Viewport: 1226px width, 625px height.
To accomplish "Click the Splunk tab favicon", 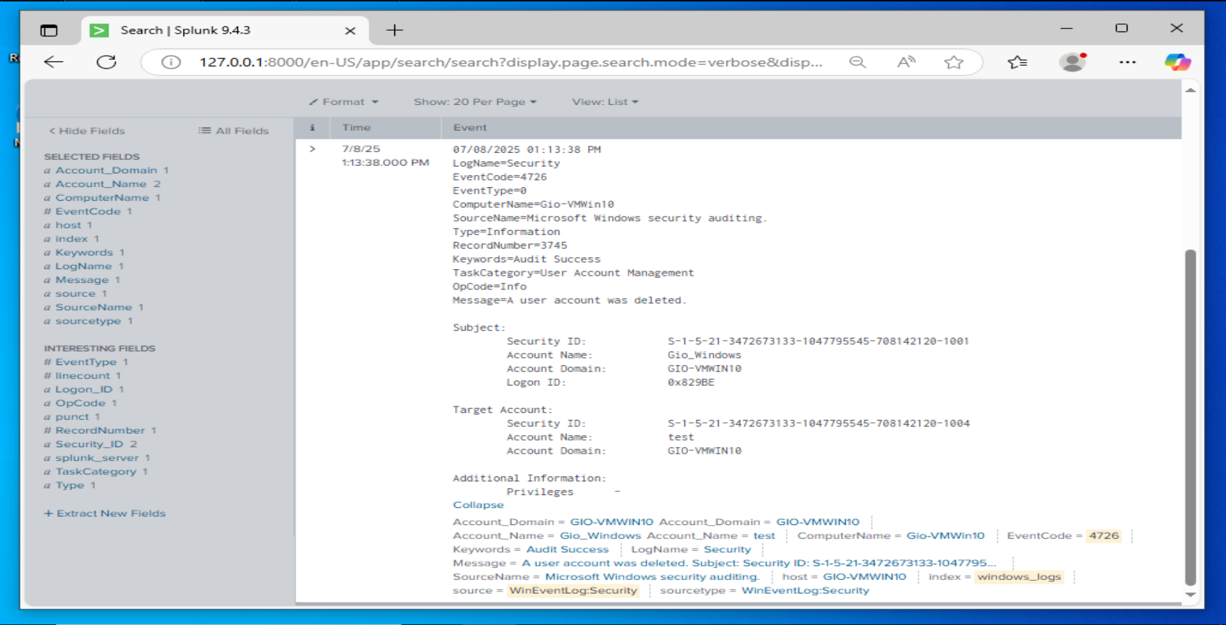I will point(99,30).
